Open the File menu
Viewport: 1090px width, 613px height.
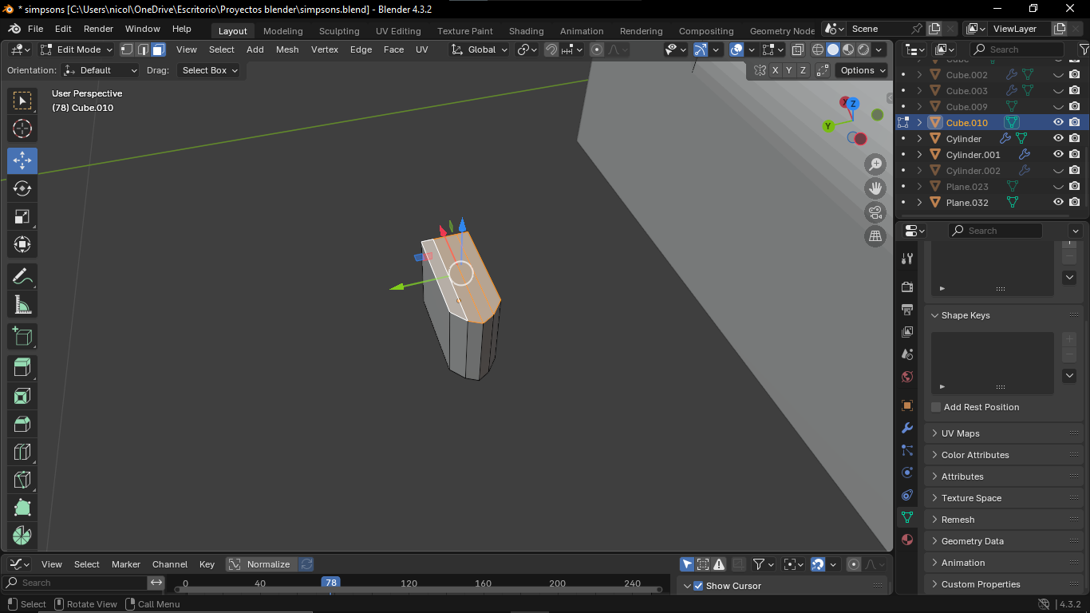[35, 29]
